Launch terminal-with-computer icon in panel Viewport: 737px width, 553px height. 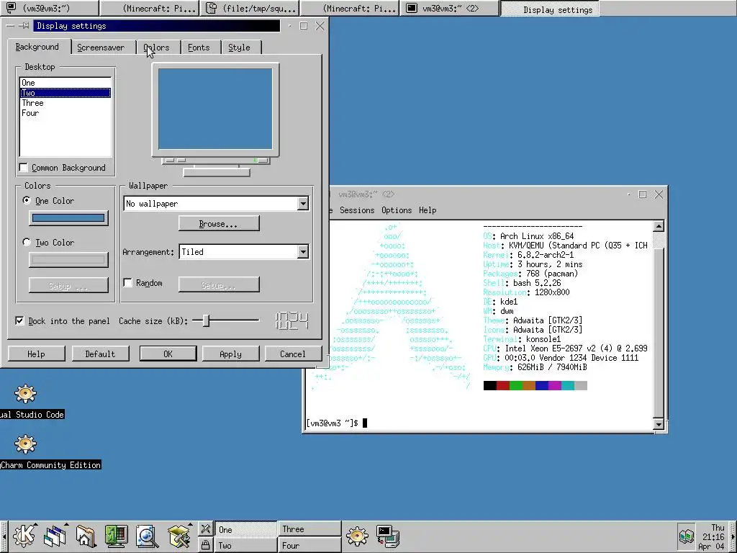[x=388, y=536]
